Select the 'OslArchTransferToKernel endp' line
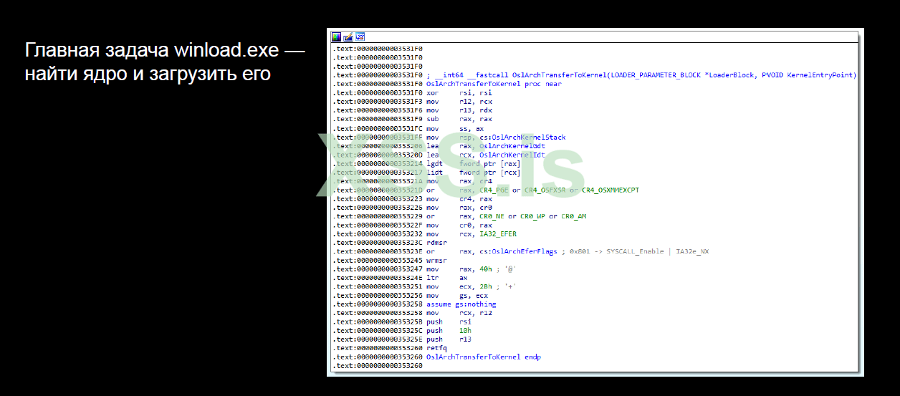The width and height of the screenshot is (900, 396). tap(484, 357)
